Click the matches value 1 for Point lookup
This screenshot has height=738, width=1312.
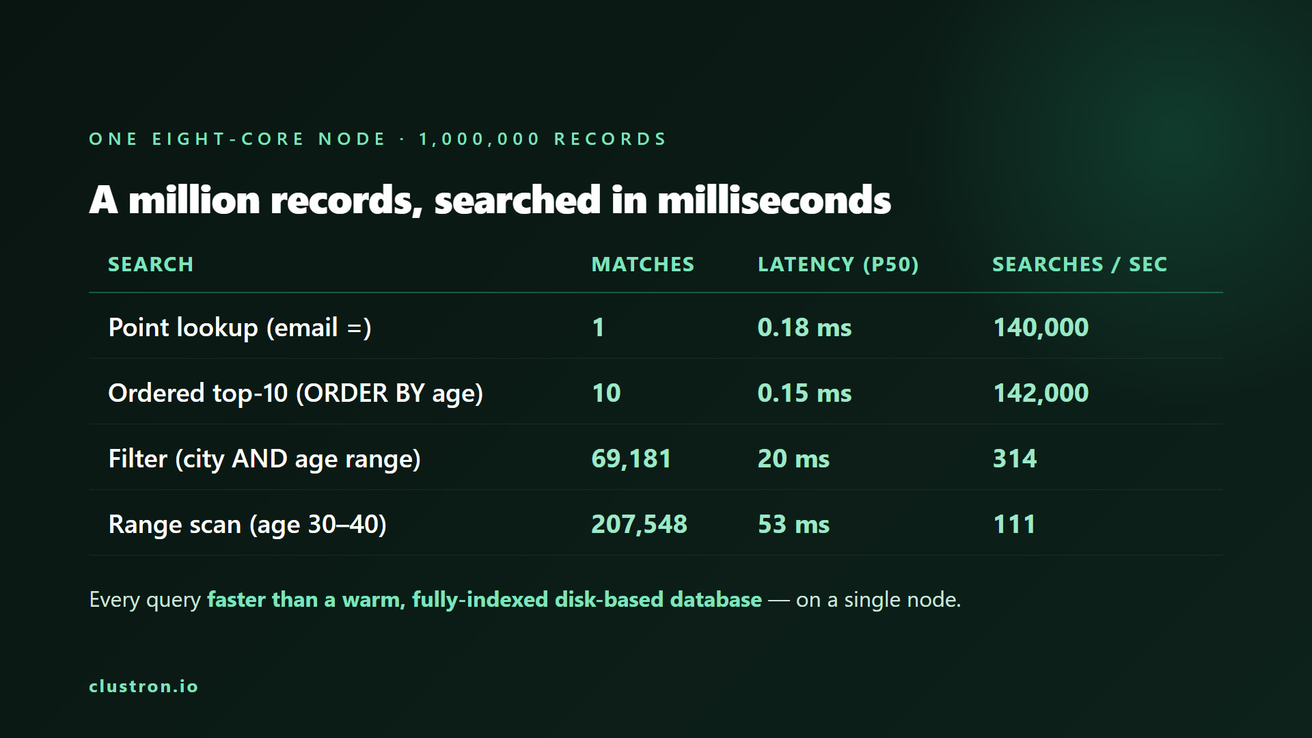pos(598,328)
